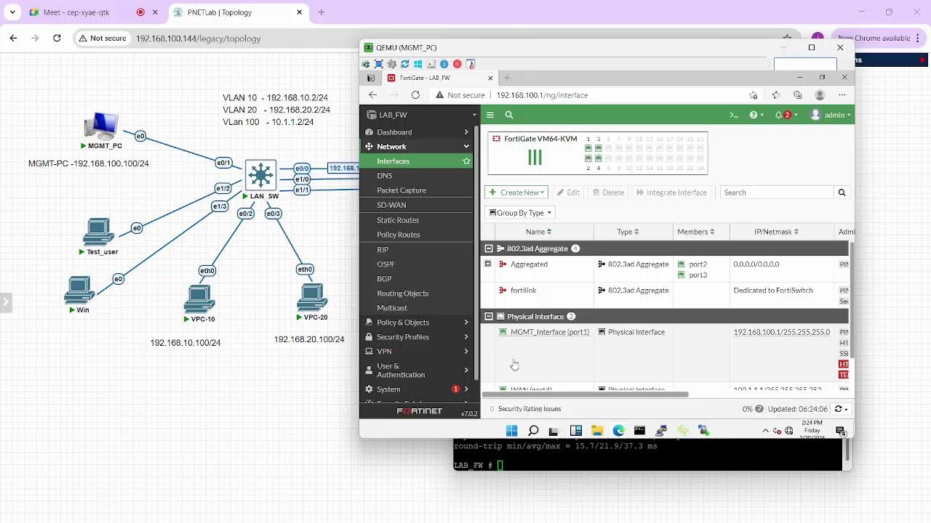This screenshot has width=931, height=523.
Task: Click the Integrate Interface button
Action: pyautogui.click(x=672, y=192)
